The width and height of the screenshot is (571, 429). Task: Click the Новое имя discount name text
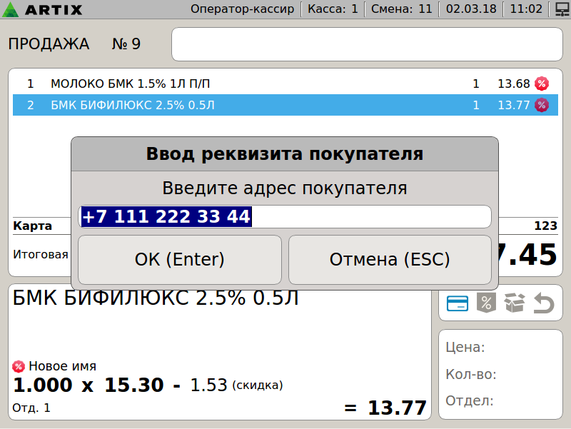pyautogui.click(x=62, y=366)
